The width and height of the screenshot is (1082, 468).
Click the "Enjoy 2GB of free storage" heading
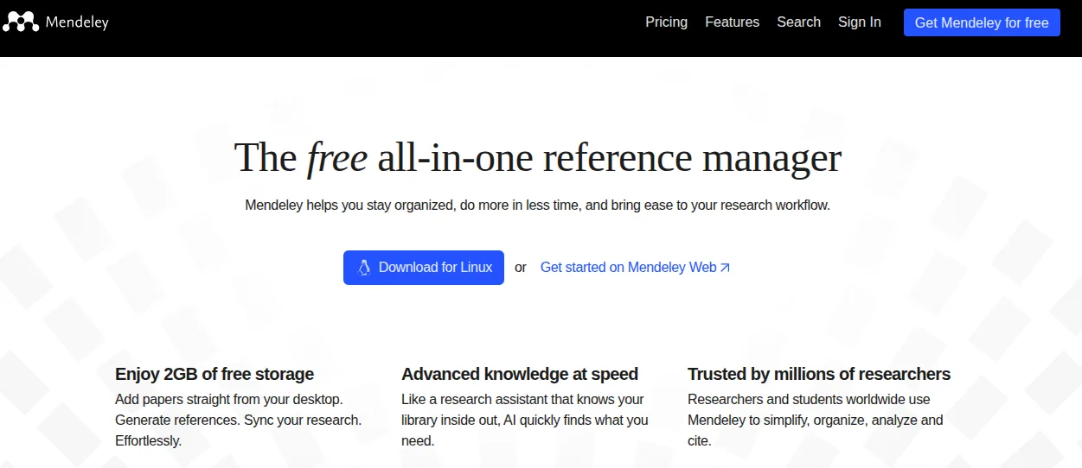click(214, 374)
